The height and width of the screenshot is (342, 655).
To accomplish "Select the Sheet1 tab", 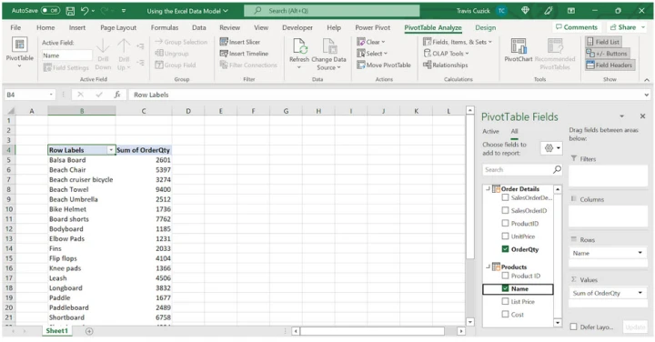I will click(x=56, y=331).
